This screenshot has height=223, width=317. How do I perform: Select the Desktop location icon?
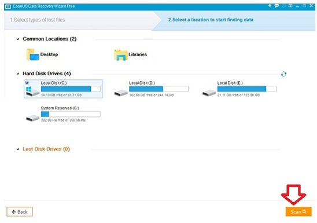32,54
